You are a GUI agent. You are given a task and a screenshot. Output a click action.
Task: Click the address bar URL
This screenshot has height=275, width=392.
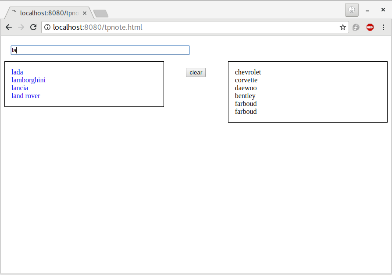97,27
